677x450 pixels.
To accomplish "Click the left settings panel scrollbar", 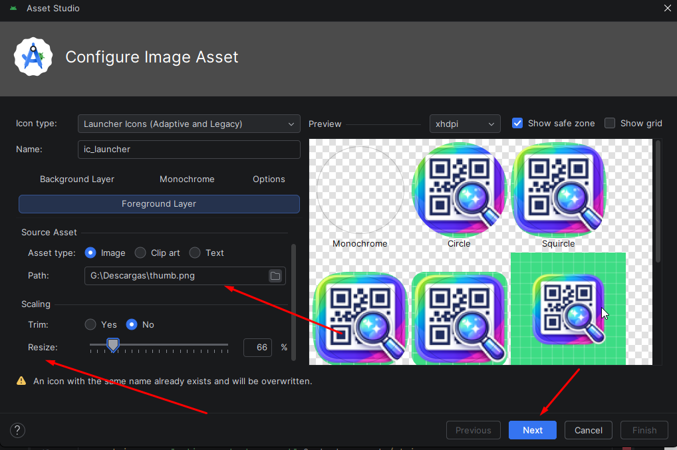I will pyautogui.click(x=293, y=302).
